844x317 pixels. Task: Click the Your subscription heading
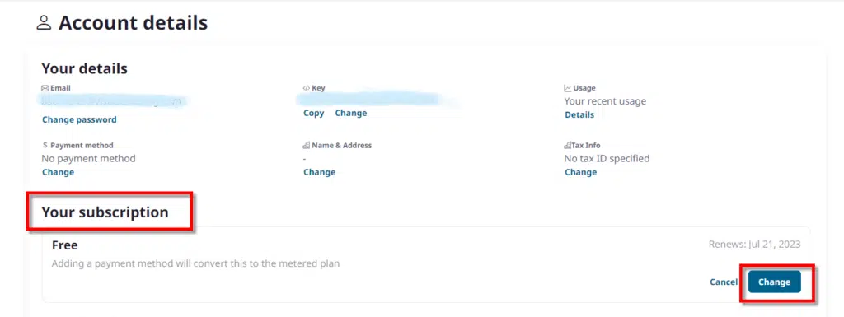[105, 212]
